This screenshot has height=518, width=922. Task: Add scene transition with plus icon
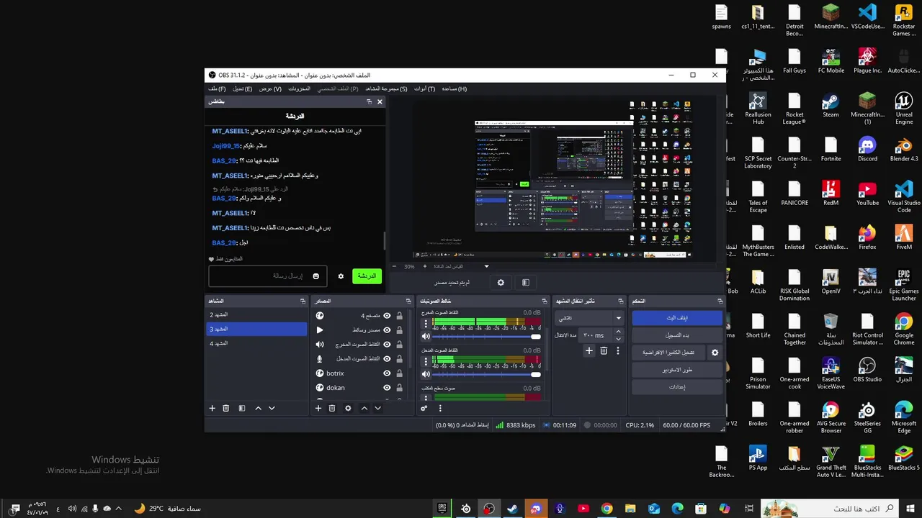tap(588, 350)
